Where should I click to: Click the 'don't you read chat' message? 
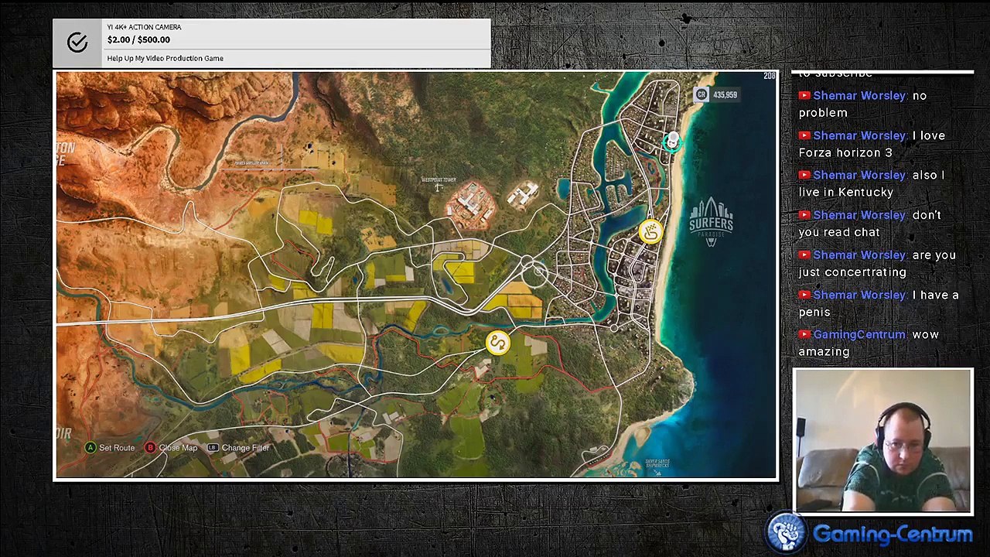(x=870, y=224)
